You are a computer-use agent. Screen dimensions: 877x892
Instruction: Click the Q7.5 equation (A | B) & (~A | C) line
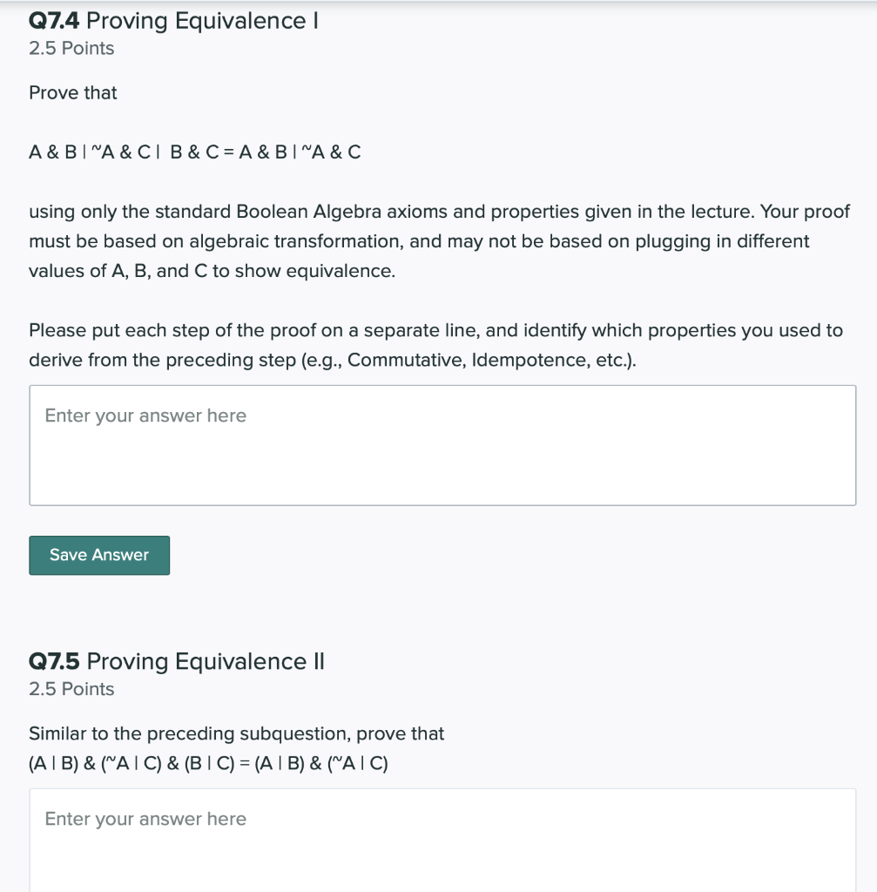point(209,763)
